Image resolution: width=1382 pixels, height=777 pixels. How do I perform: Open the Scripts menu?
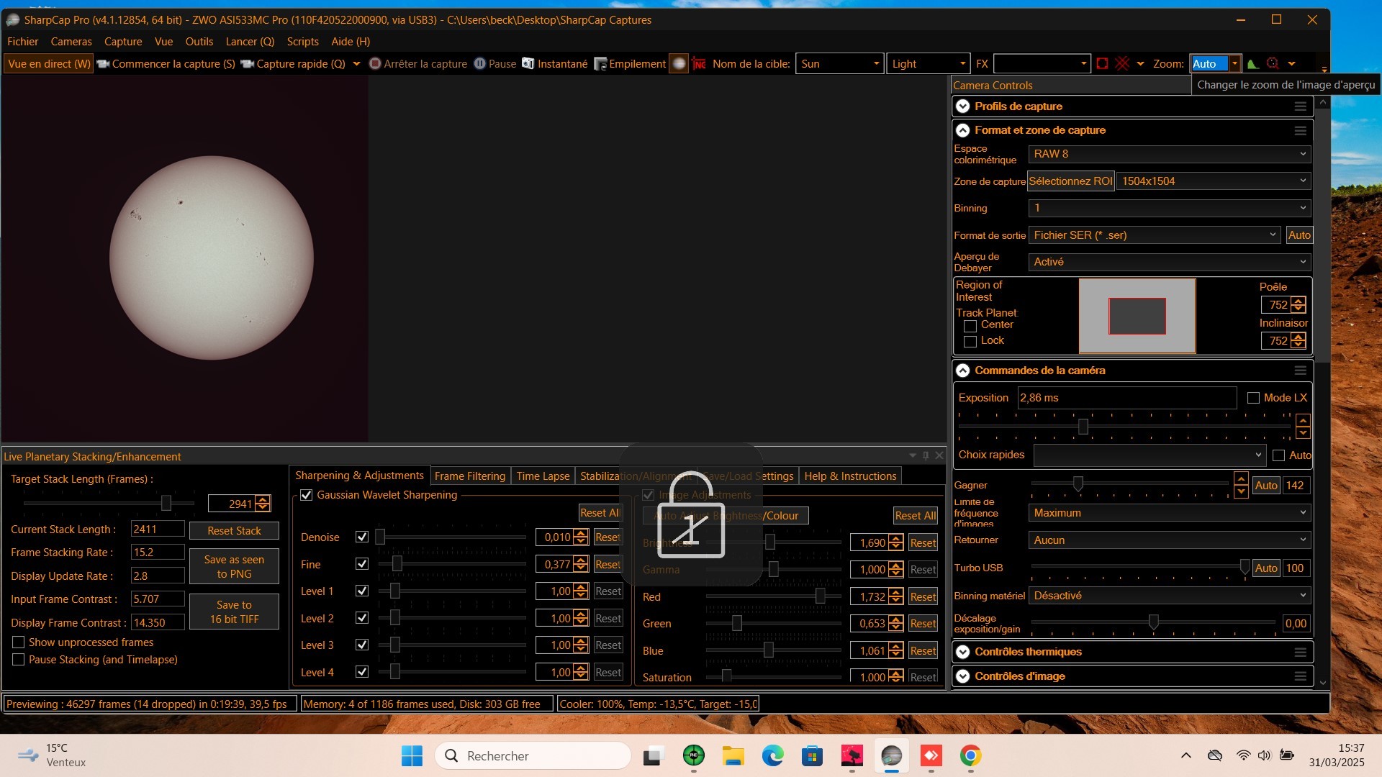point(302,42)
